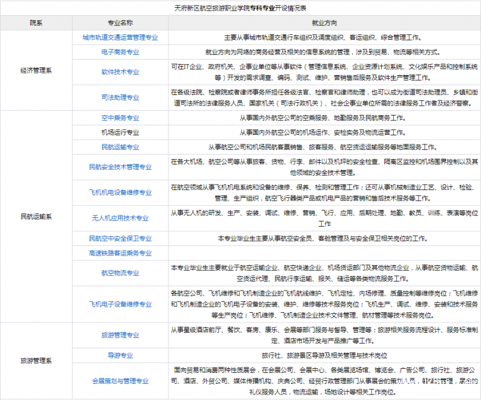Click the 旅游管理专业 link
The image size is (481, 400).
[120, 335]
